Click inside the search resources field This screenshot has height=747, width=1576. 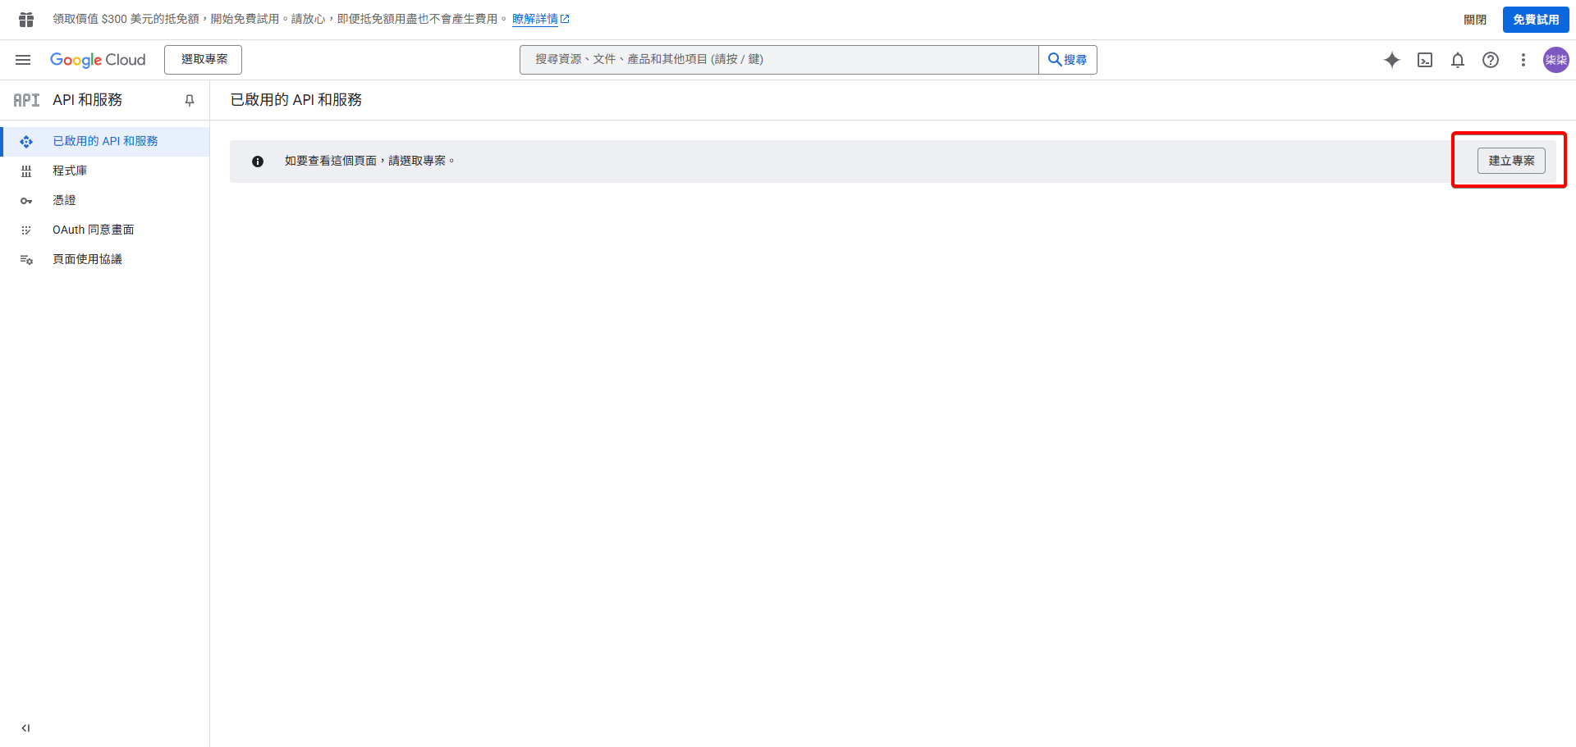[x=778, y=59]
